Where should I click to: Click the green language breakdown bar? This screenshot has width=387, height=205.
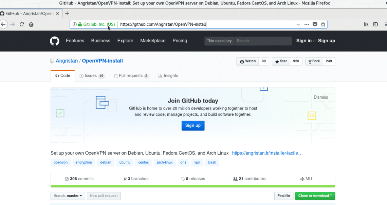pos(193,186)
